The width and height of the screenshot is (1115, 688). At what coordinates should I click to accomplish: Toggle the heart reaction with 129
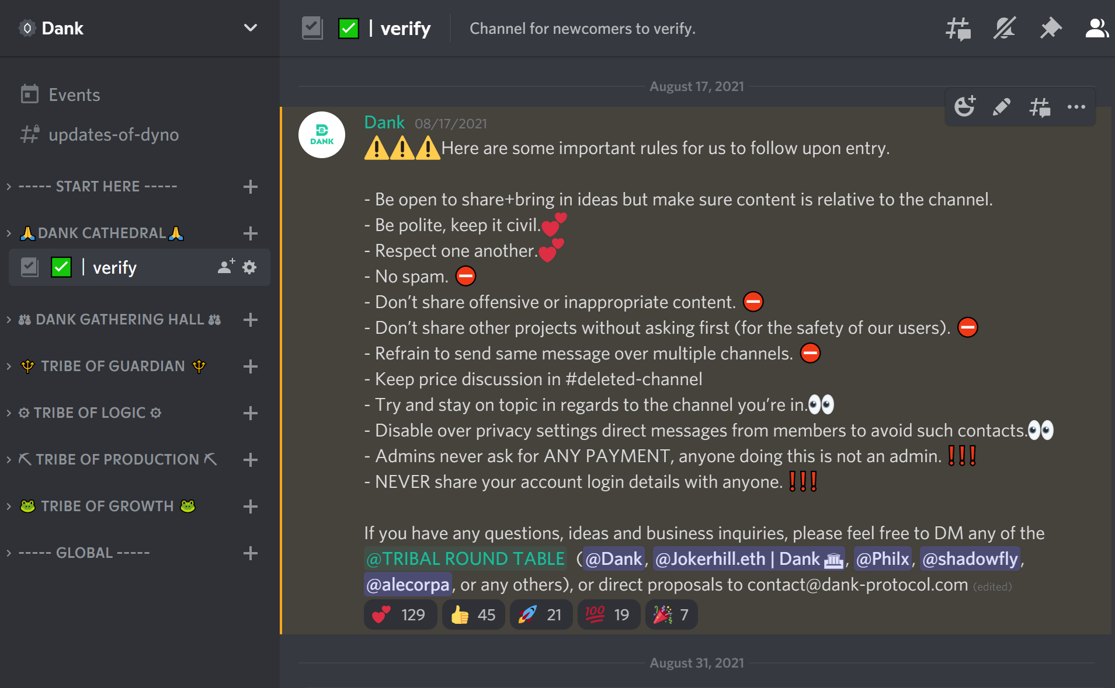click(x=400, y=614)
